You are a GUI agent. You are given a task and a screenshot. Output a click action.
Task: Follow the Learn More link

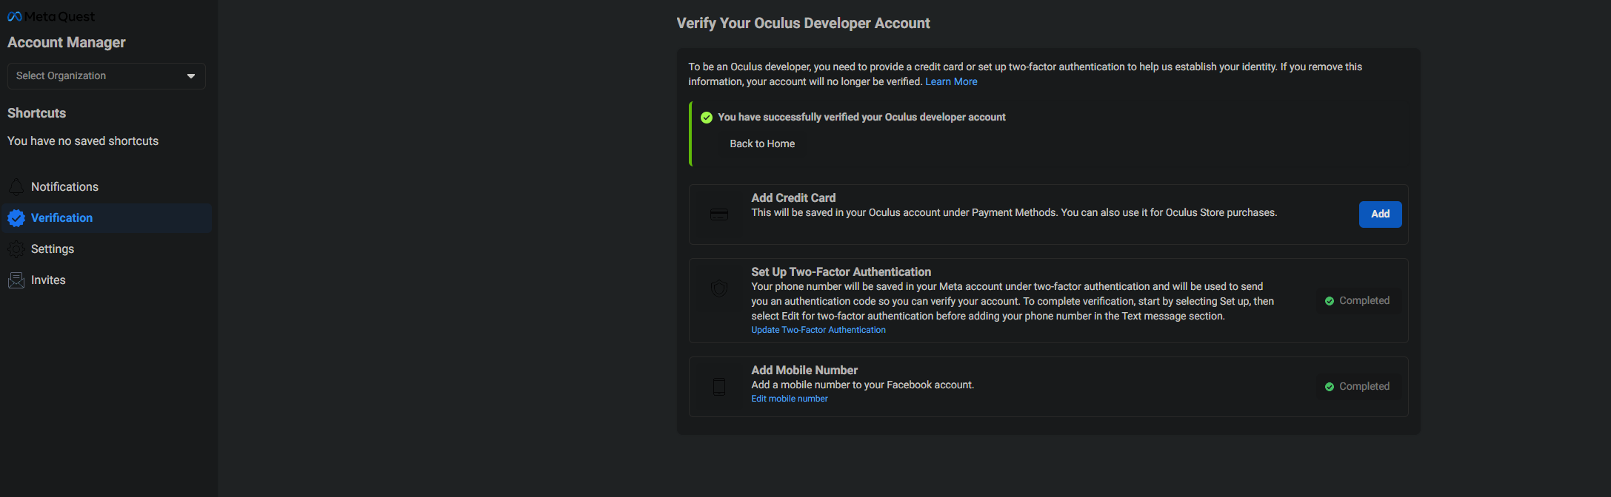pyautogui.click(x=951, y=81)
